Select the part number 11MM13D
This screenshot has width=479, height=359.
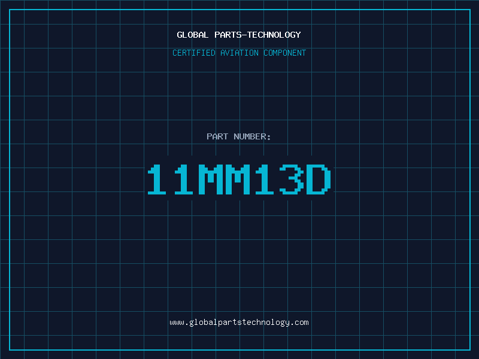(x=239, y=179)
